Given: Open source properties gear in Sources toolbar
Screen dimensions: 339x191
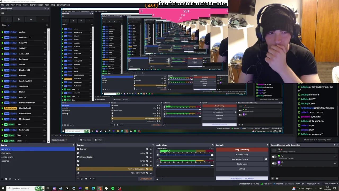Looking at the screenshot, I should 86,179.
